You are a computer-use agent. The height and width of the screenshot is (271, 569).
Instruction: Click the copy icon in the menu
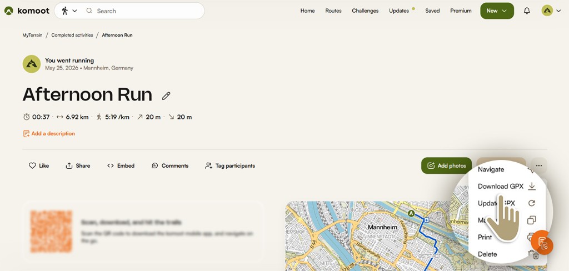click(x=532, y=220)
